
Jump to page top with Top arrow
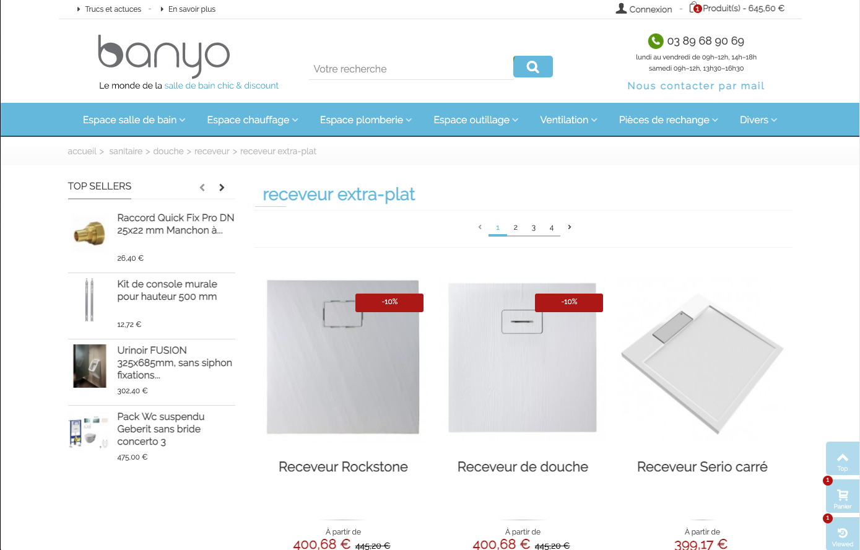[x=843, y=458]
